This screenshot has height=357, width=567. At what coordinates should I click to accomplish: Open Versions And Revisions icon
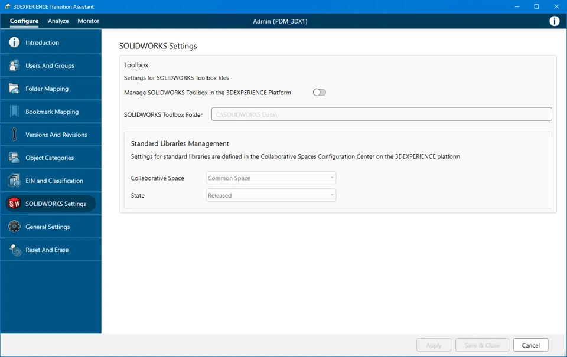(x=14, y=135)
